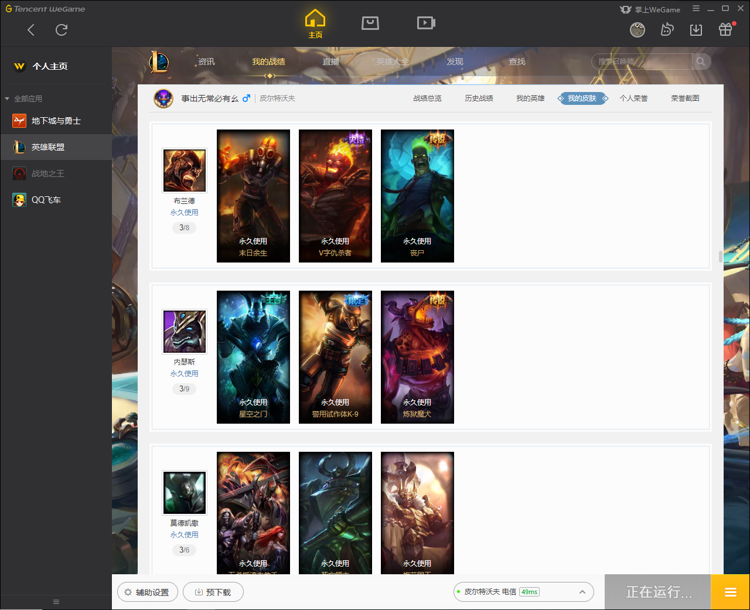The width and height of the screenshot is (750, 610).
Task: Open the yellow menu button beside 正在运行
Action: pyautogui.click(x=730, y=592)
